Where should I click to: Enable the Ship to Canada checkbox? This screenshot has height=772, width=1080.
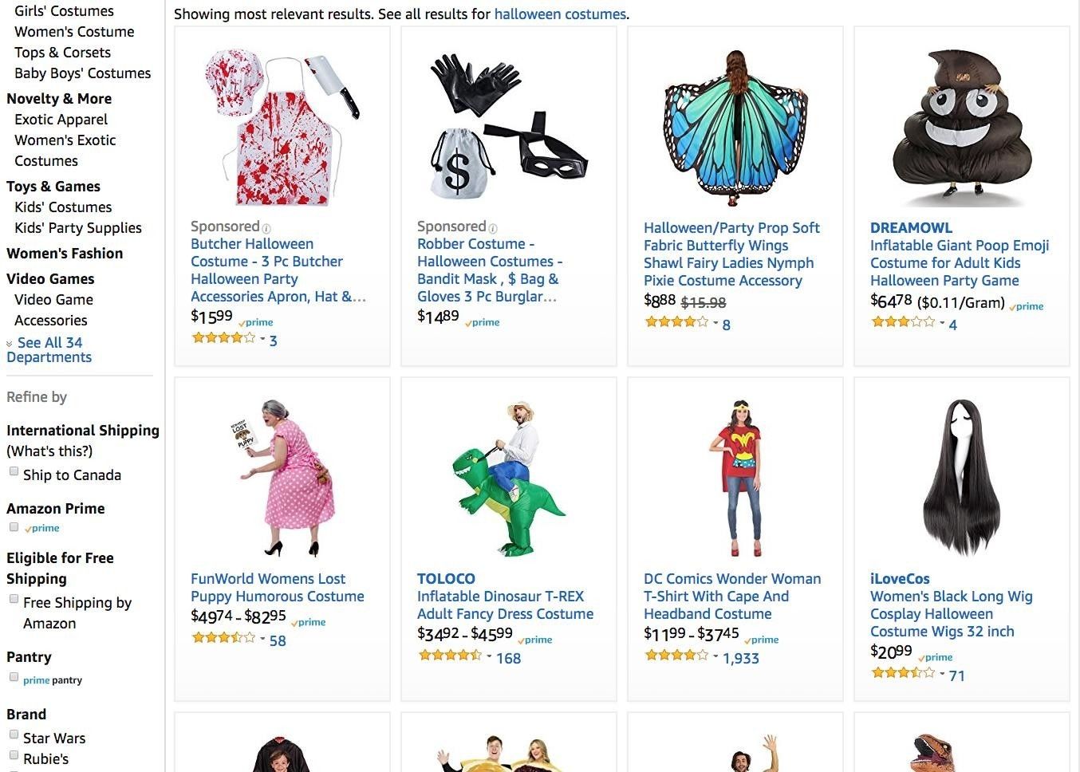click(x=14, y=471)
